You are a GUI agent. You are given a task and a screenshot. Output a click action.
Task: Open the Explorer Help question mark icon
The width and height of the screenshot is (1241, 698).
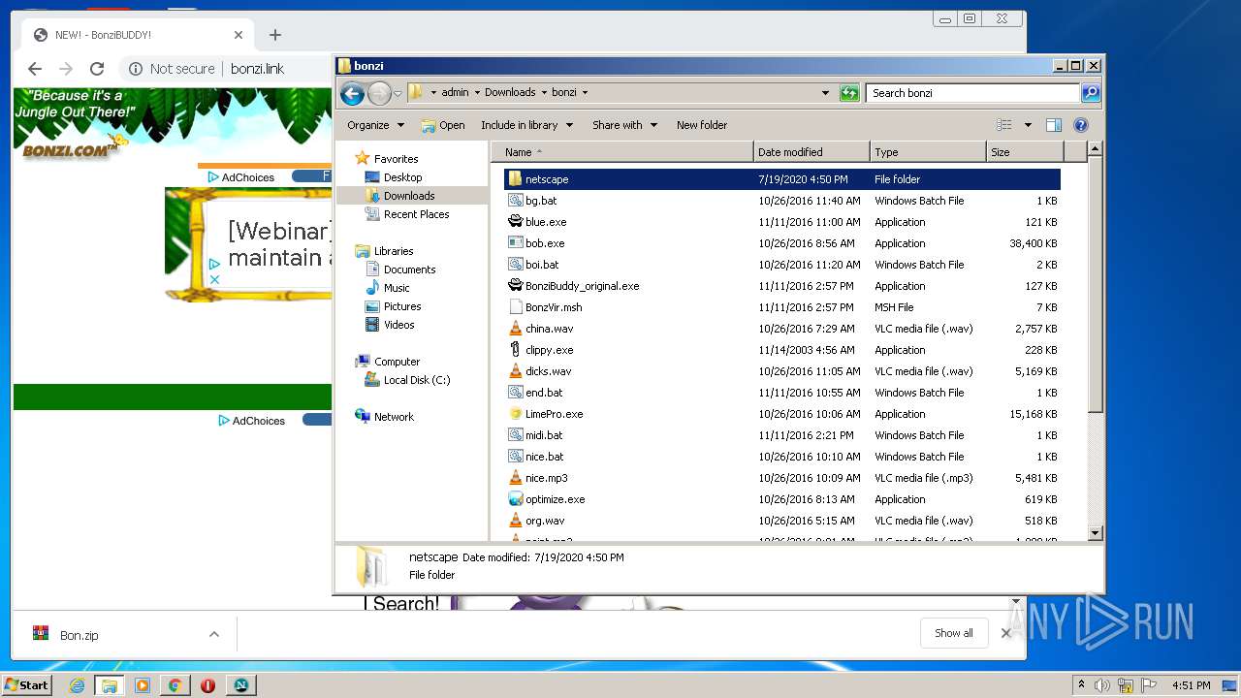click(1081, 125)
